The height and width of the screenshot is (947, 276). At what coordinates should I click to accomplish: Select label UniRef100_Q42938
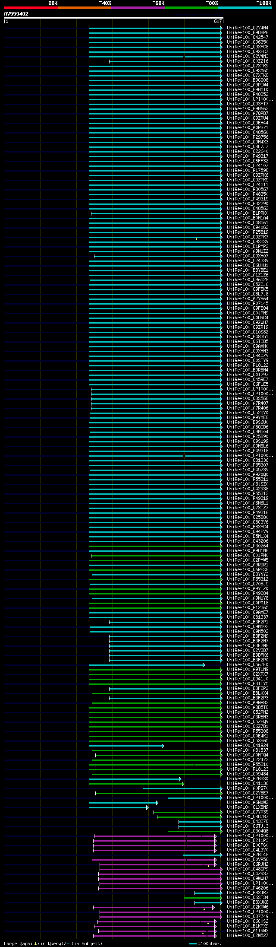pos(248,489)
